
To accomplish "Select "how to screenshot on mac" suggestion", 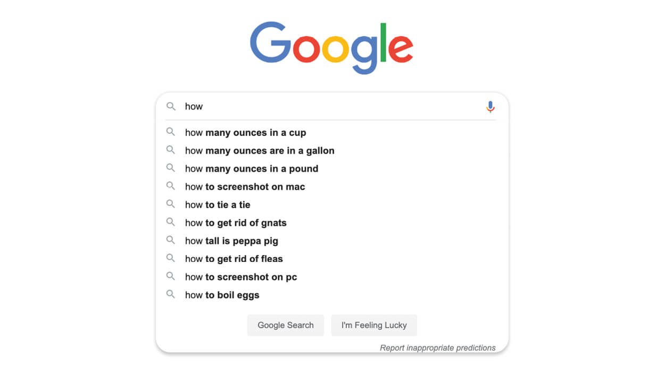I will [x=245, y=187].
